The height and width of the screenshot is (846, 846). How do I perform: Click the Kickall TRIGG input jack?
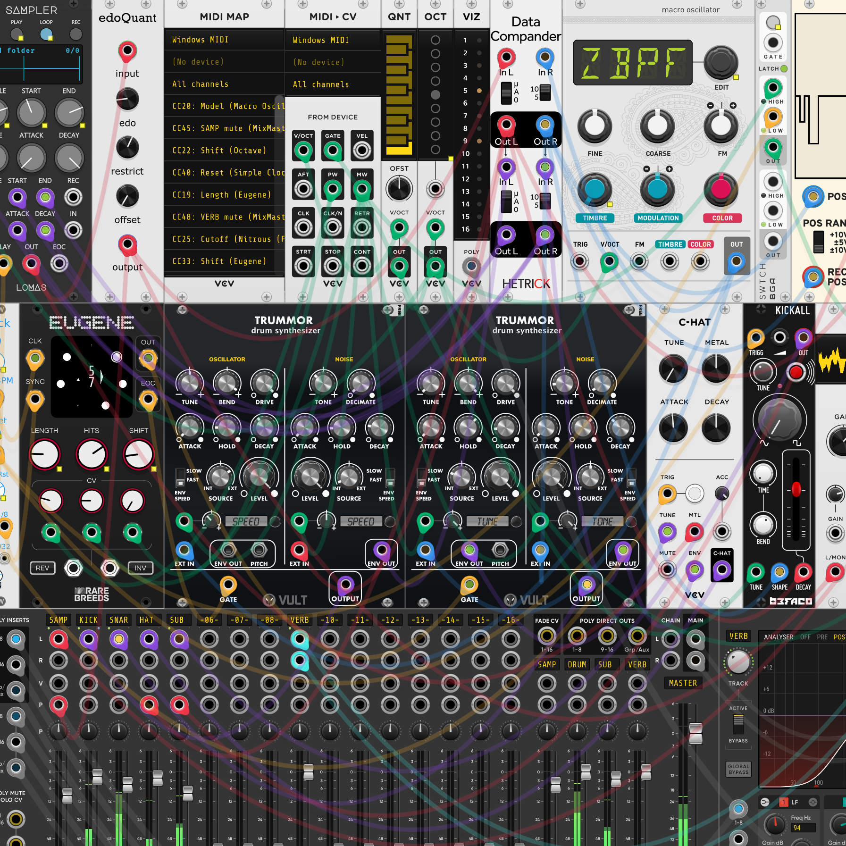(756, 337)
